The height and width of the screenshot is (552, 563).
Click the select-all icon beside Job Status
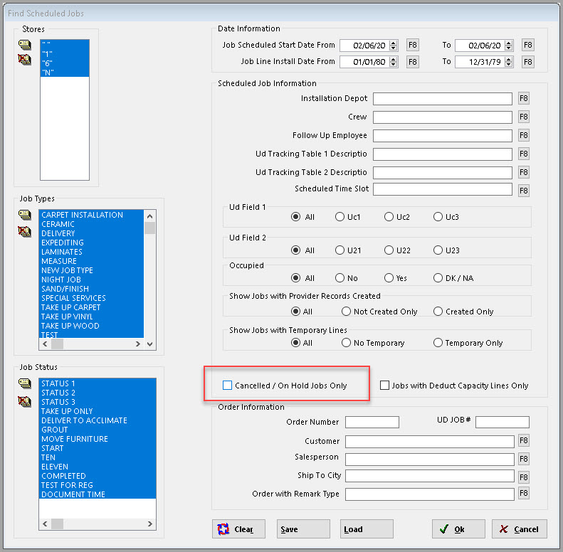[24, 383]
